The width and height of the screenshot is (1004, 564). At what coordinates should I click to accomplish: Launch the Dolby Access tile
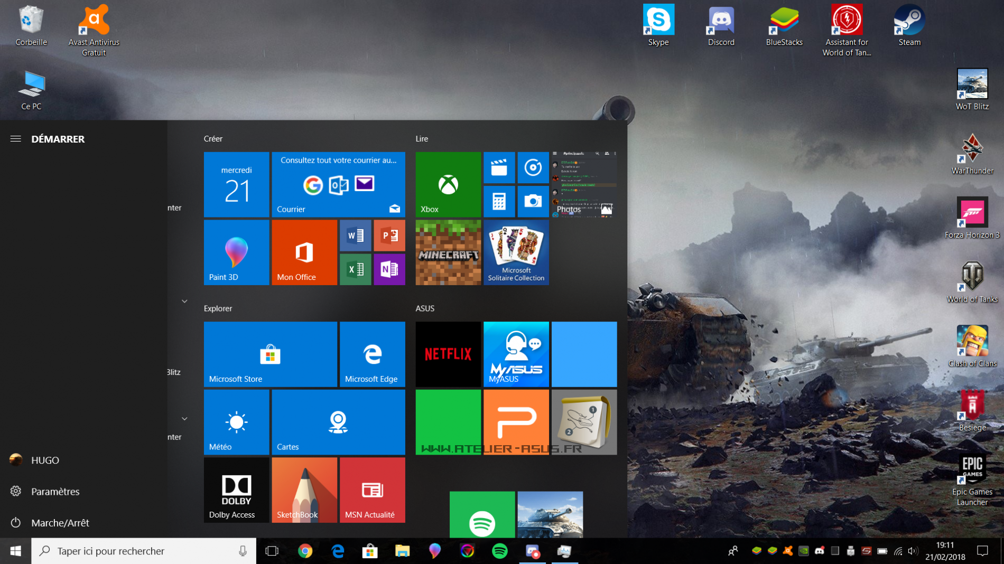pos(236,490)
